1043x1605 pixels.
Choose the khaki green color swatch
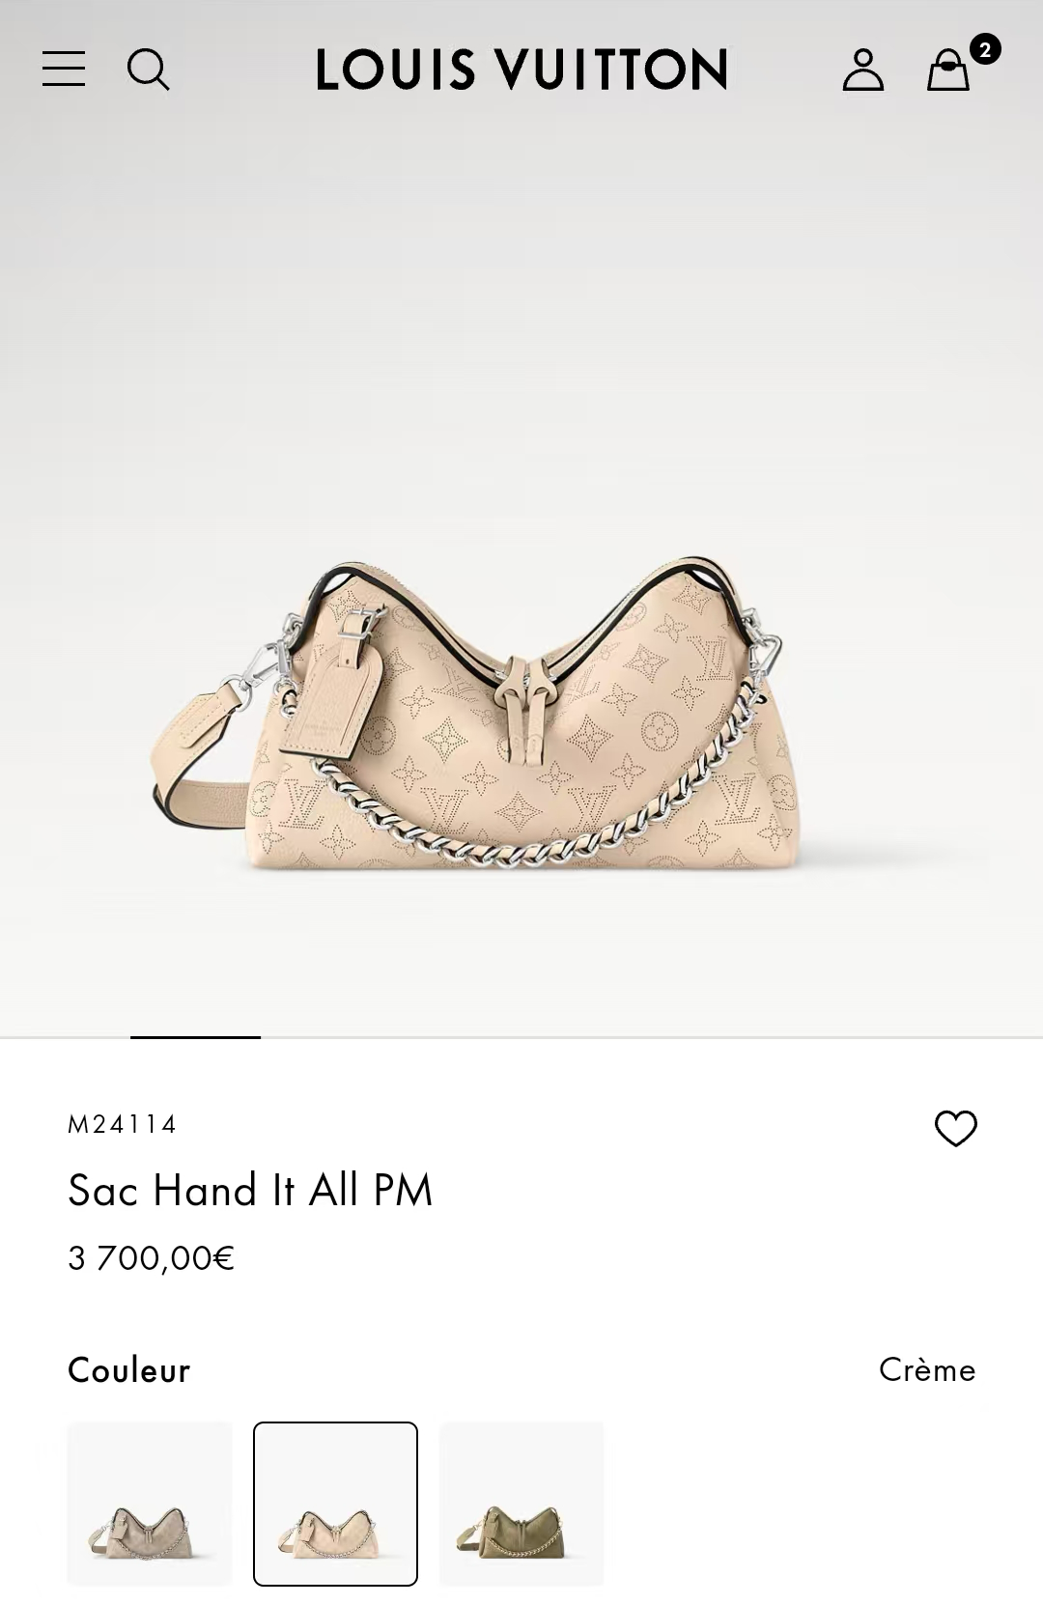(x=521, y=1504)
